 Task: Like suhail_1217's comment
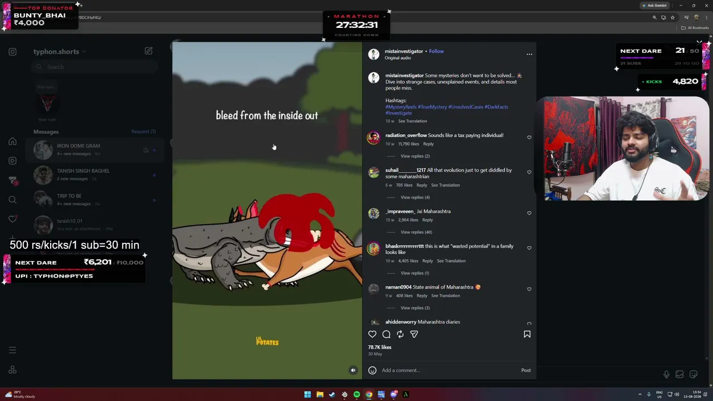point(529,172)
